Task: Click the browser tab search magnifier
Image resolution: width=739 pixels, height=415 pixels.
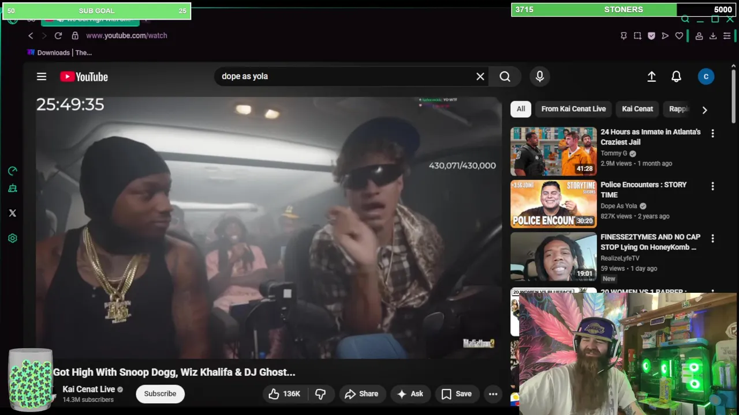Action: [x=685, y=20]
